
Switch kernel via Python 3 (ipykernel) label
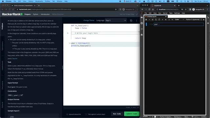click(x=193, y=20)
